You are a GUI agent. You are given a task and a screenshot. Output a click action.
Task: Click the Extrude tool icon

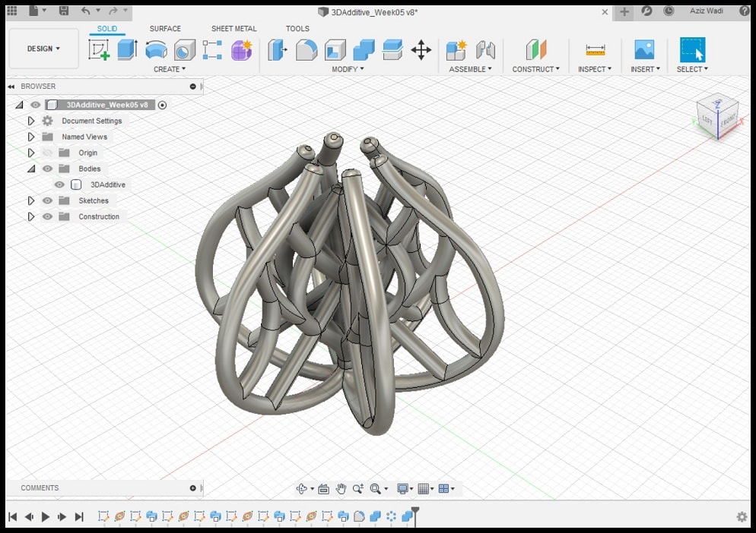(x=127, y=50)
